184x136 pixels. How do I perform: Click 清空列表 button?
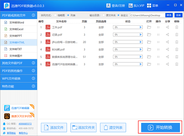pos(113,128)
